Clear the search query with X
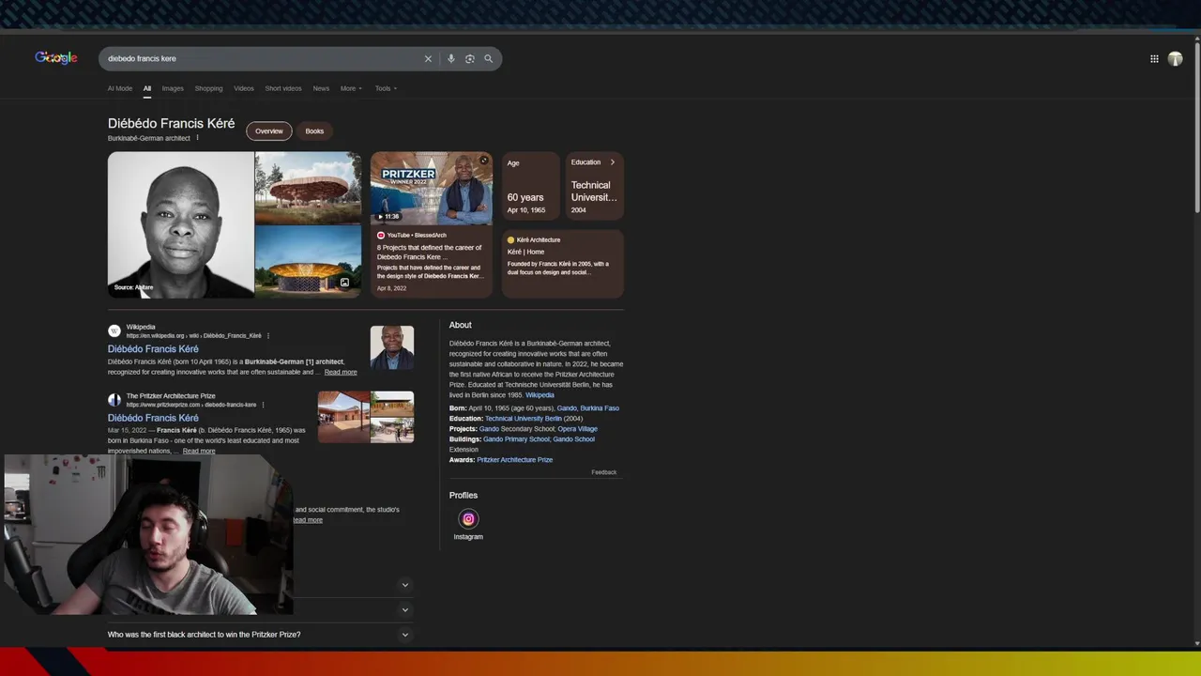1201x676 pixels. pyautogui.click(x=428, y=58)
